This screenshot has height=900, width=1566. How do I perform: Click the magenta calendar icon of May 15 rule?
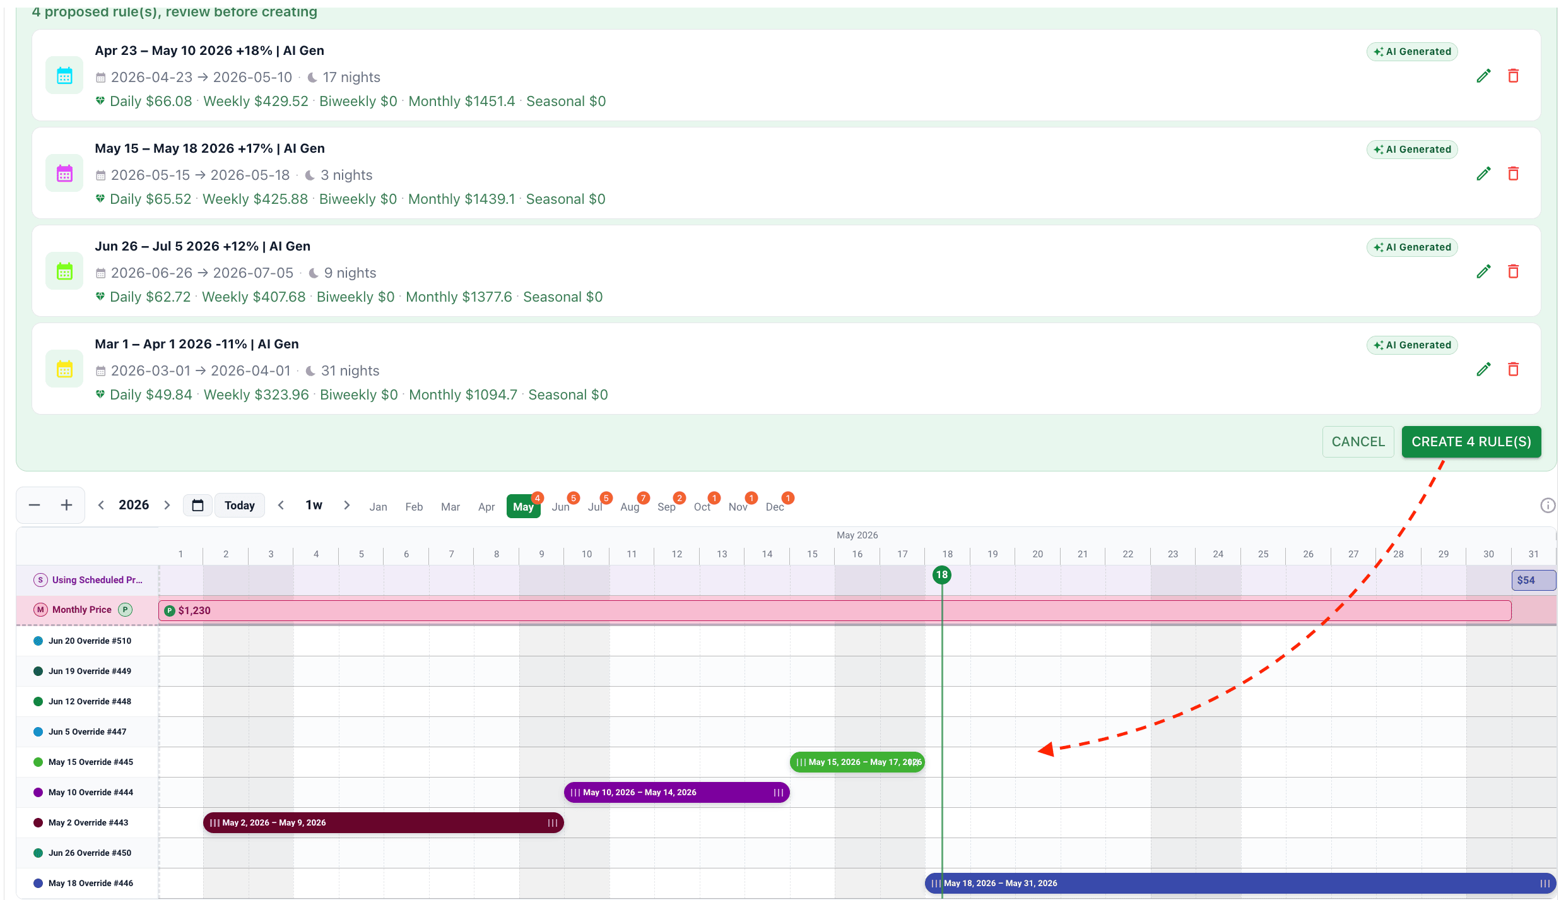64,174
